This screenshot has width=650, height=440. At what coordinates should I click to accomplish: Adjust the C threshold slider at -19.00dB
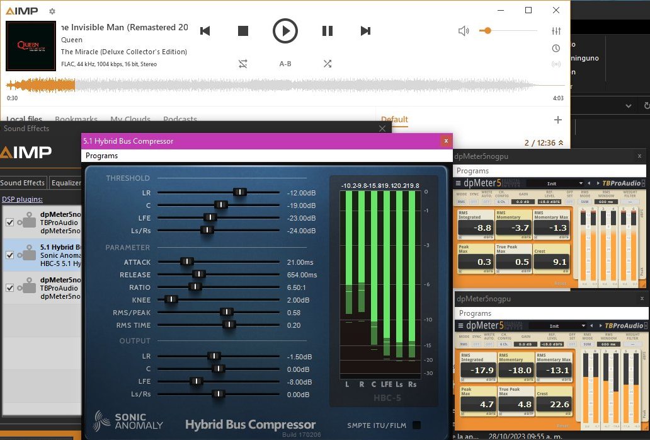coord(221,204)
